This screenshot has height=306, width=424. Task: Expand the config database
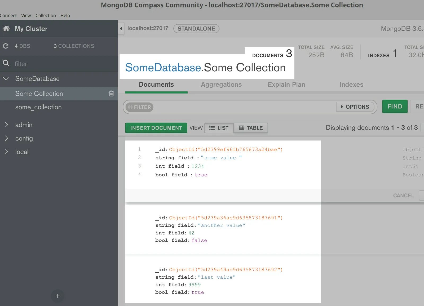tap(6, 138)
